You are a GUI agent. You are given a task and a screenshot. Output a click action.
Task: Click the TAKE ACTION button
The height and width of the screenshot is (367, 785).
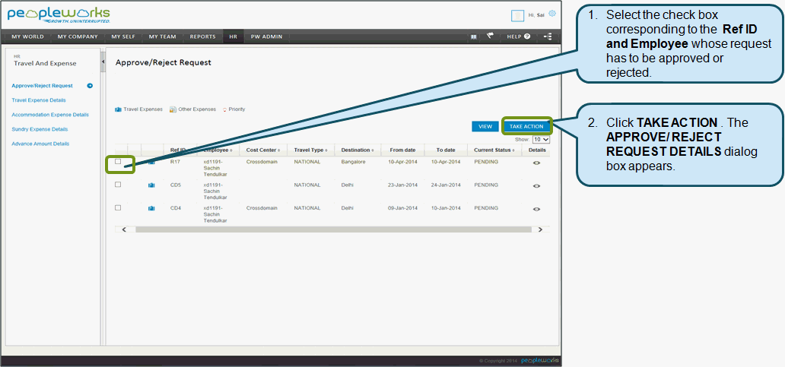pyautogui.click(x=526, y=126)
